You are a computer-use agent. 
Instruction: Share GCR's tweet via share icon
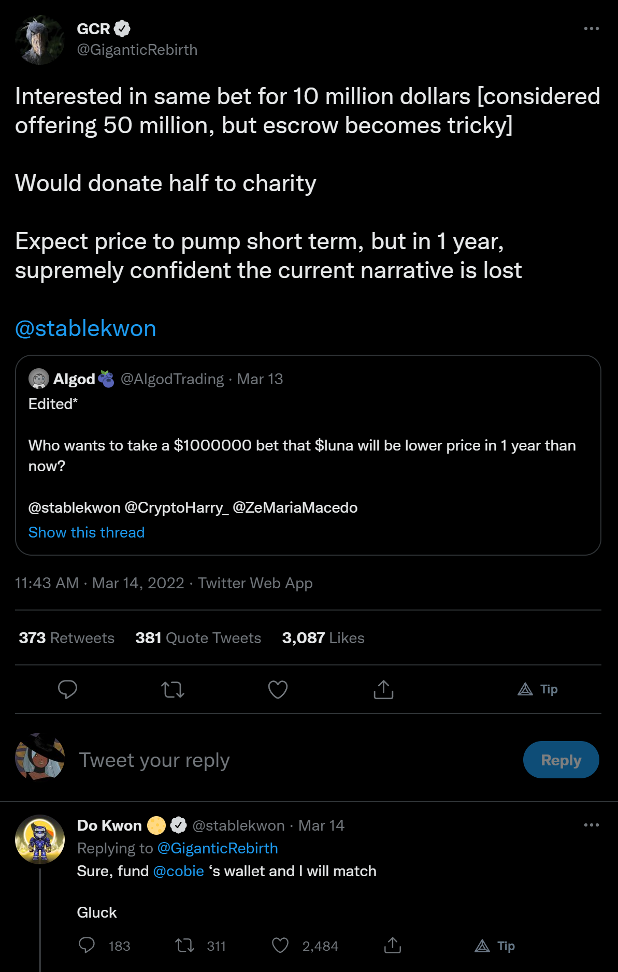point(383,689)
